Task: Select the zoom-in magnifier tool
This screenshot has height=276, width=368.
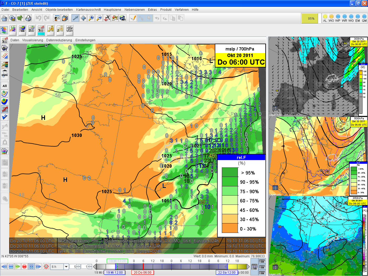Action: click(x=91, y=18)
